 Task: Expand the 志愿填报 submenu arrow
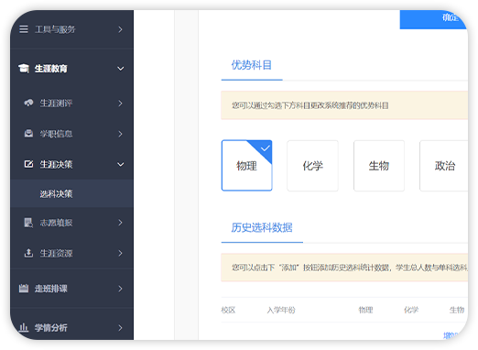point(120,223)
